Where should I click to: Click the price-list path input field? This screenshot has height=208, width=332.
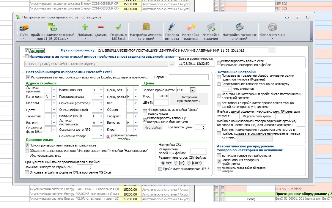coord(182,51)
